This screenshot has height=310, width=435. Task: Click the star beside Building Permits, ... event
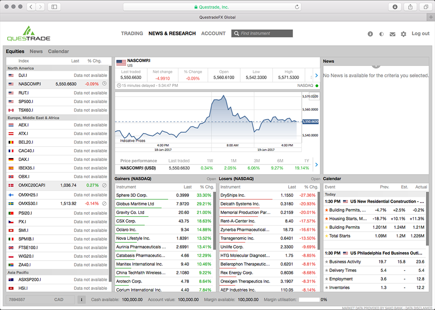click(x=327, y=210)
